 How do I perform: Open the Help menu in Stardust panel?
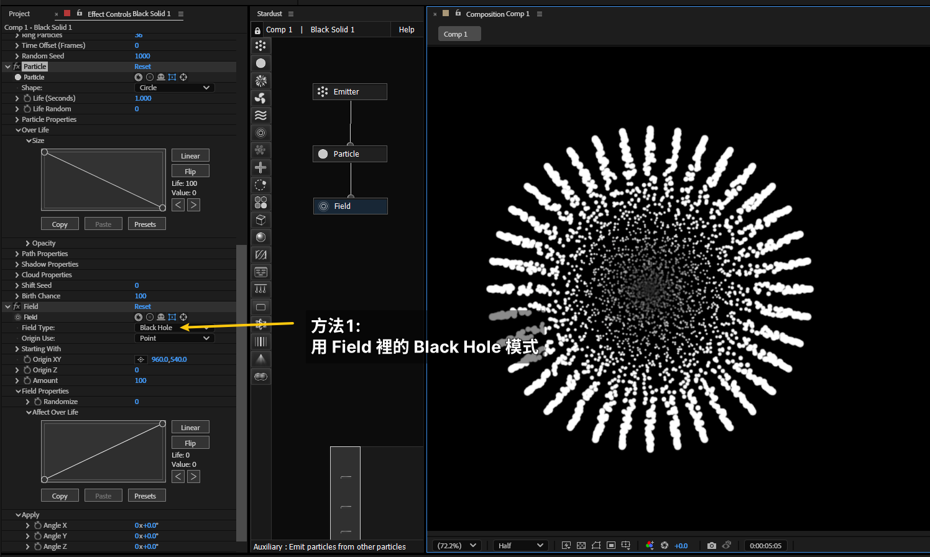click(407, 30)
